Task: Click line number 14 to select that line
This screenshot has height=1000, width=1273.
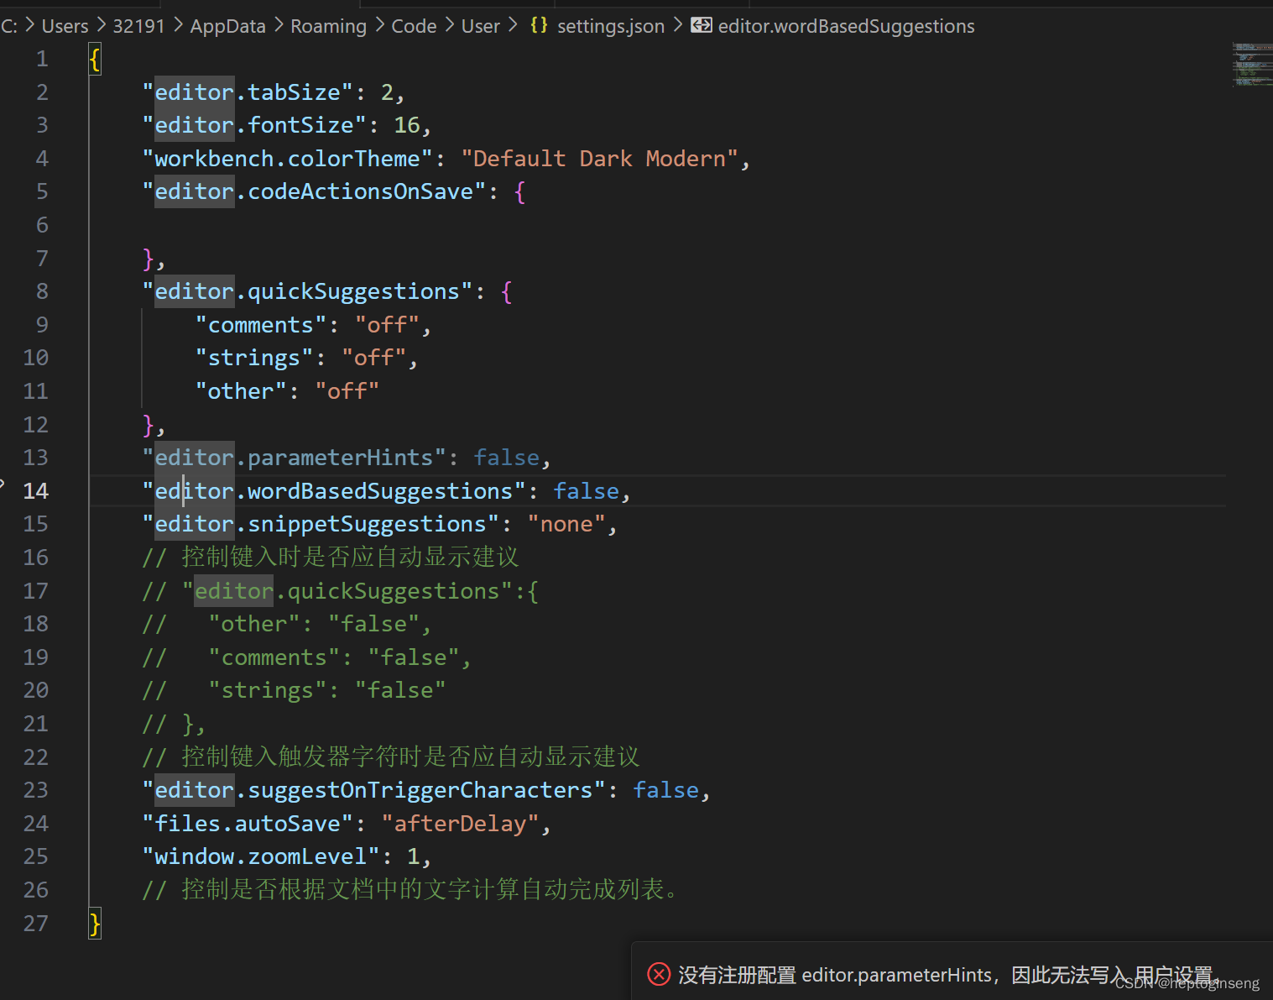Action: pos(35,490)
